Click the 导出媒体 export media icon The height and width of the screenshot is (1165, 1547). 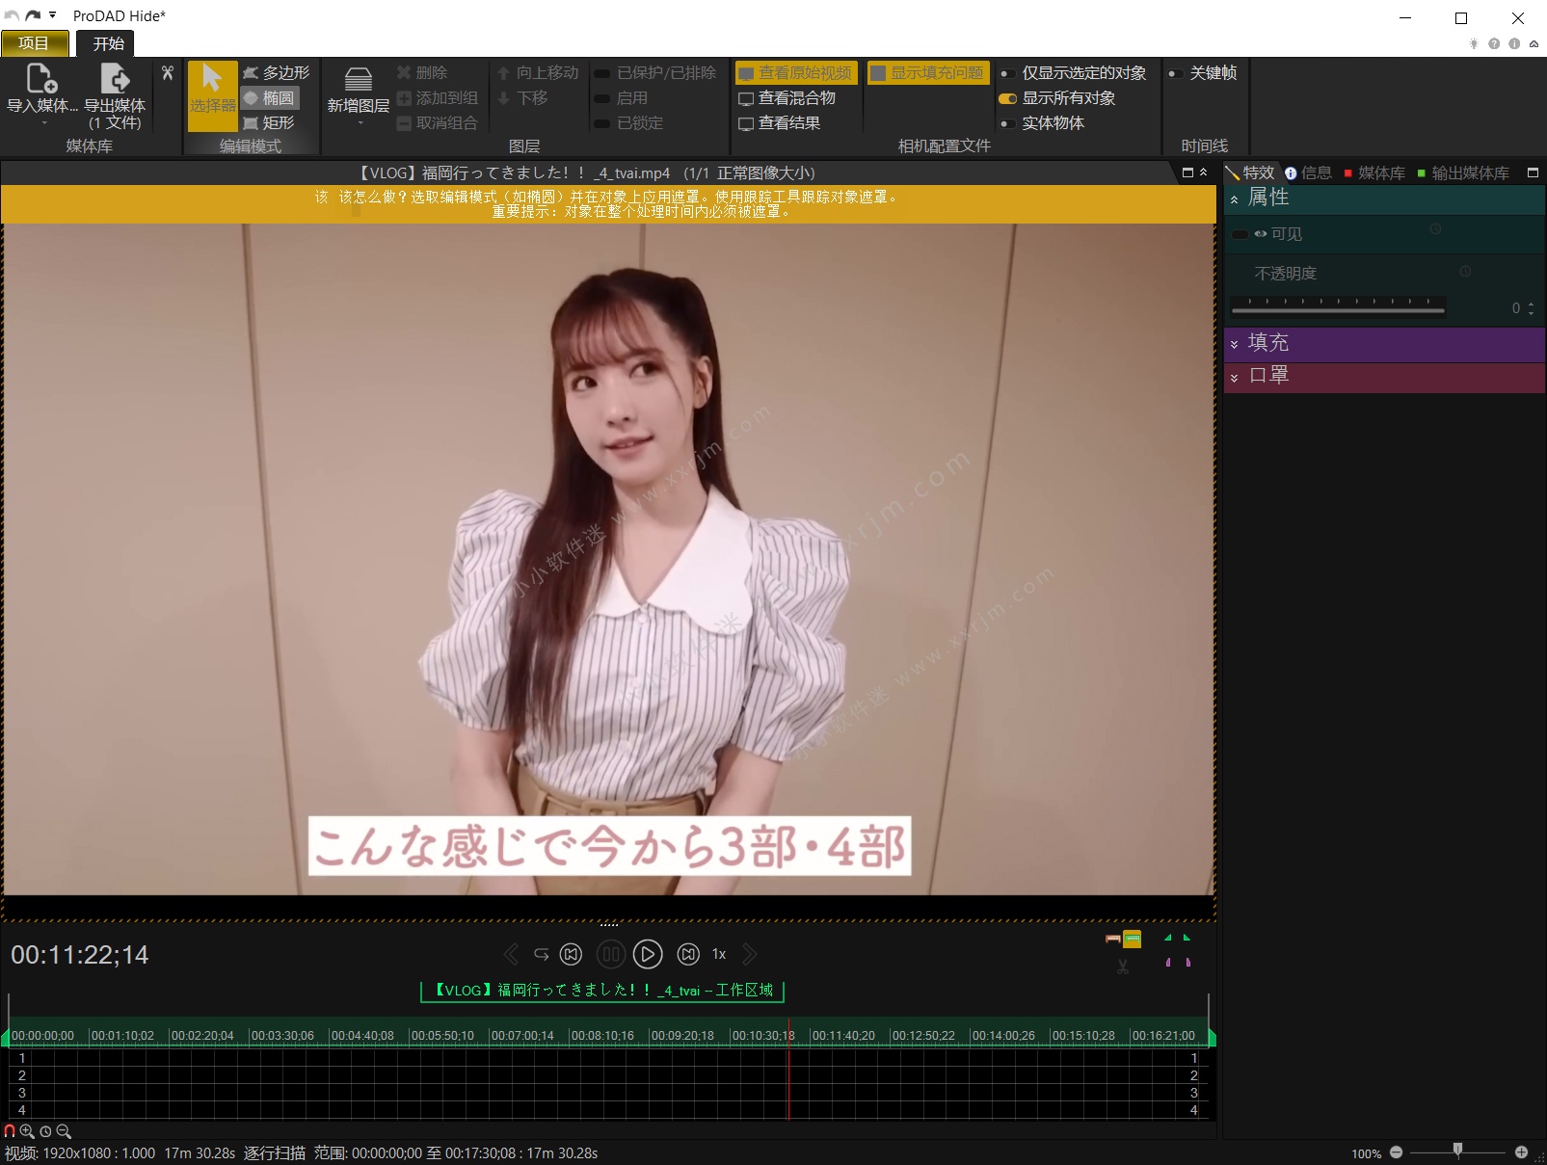115,80
